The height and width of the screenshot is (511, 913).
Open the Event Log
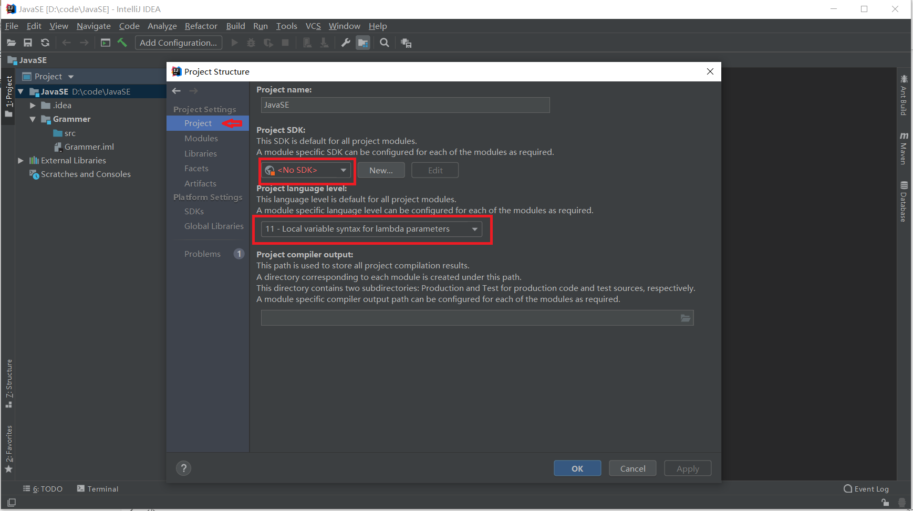point(866,489)
